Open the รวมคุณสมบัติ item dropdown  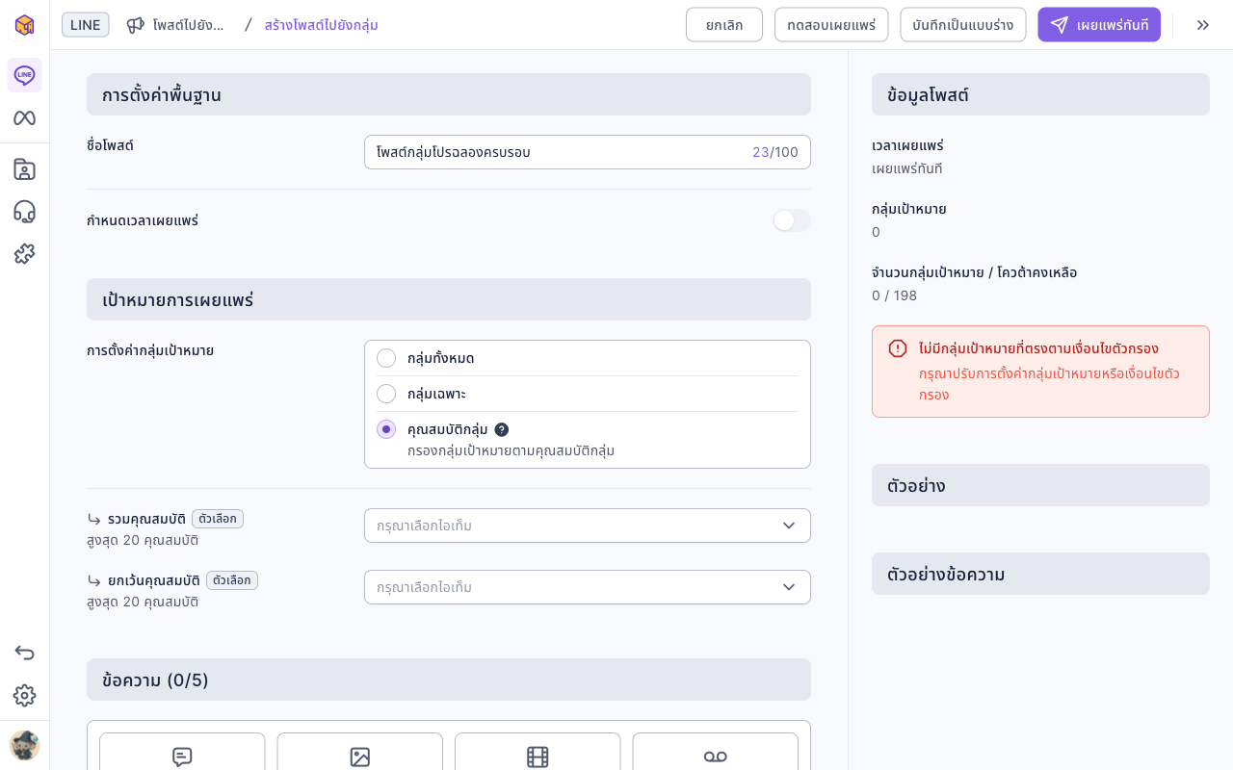[588, 526]
